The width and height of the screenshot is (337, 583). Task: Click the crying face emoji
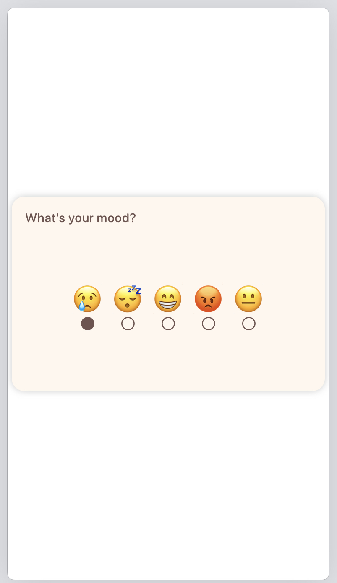click(x=87, y=299)
